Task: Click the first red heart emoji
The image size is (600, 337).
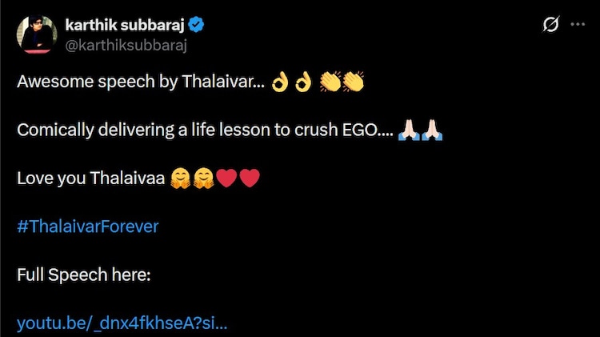Action: pos(226,179)
